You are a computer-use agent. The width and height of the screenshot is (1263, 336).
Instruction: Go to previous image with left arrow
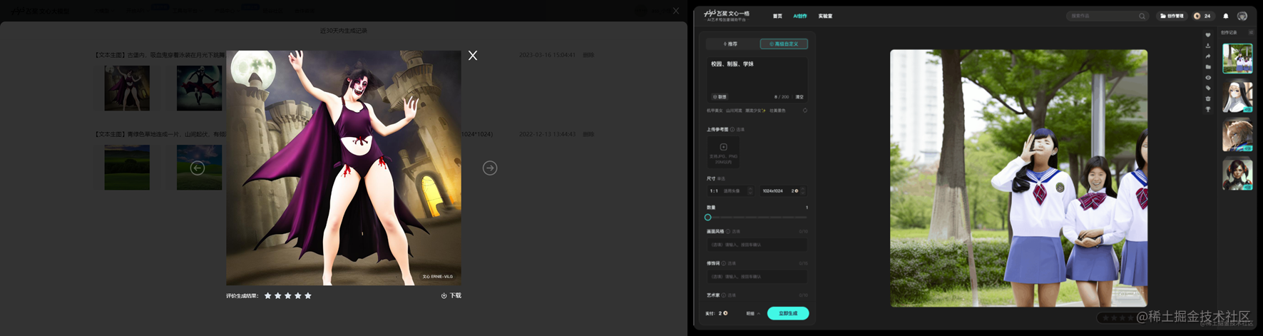[198, 168]
